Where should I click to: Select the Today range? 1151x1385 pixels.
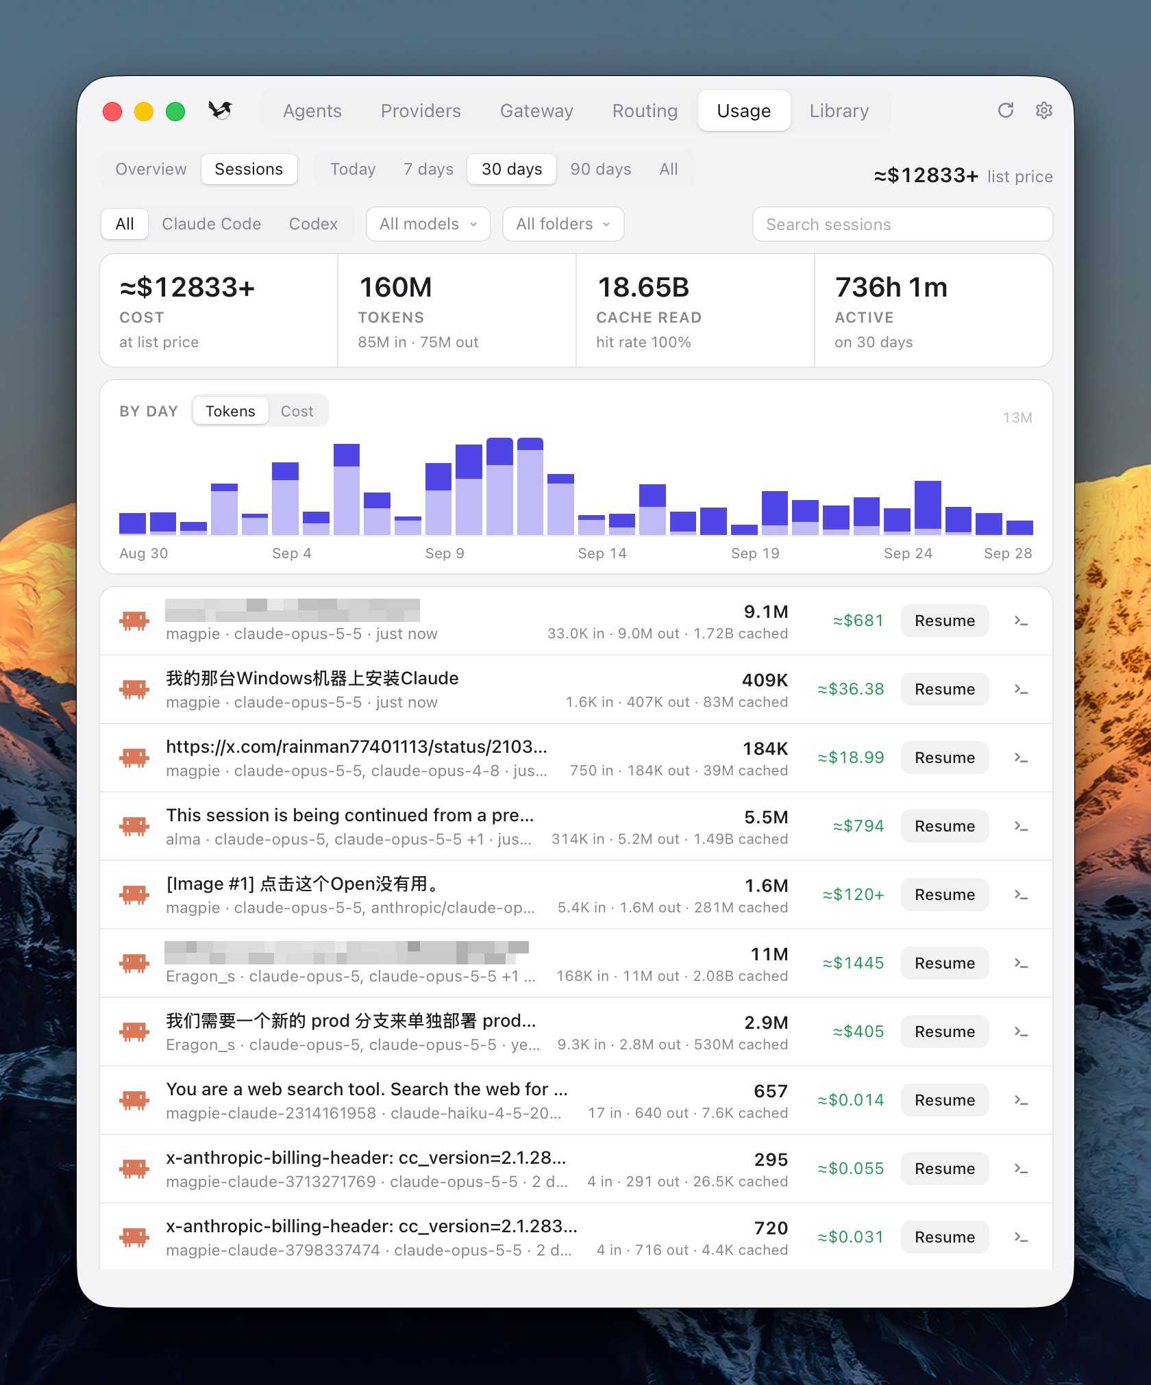[x=353, y=169]
